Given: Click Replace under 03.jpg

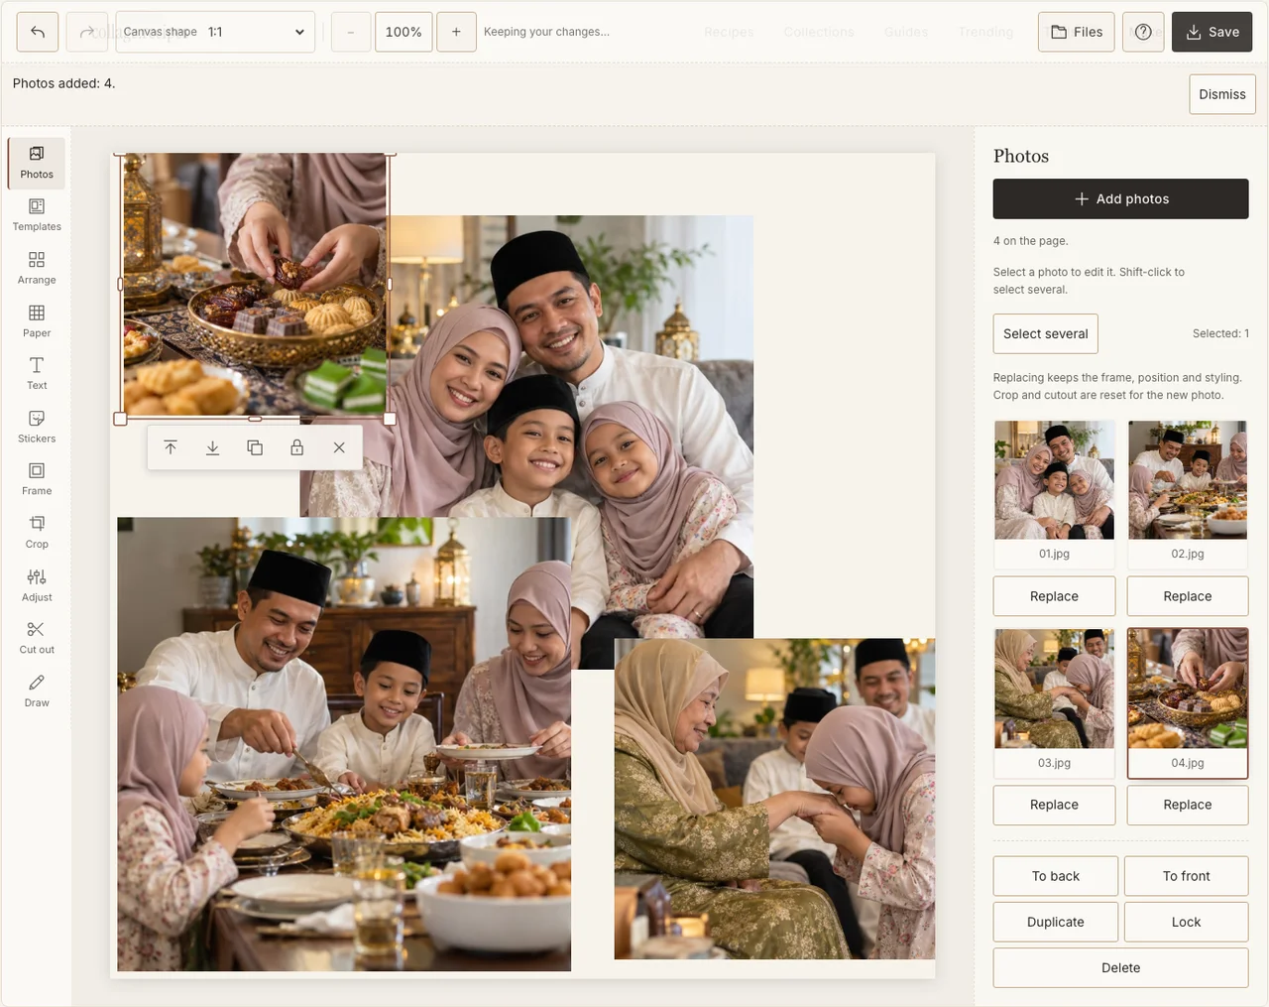Looking at the screenshot, I should point(1054,805).
